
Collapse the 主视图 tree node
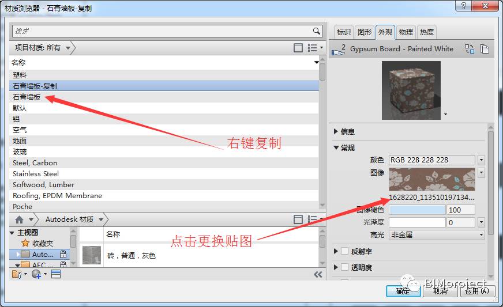pyautogui.click(x=12, y=233)
